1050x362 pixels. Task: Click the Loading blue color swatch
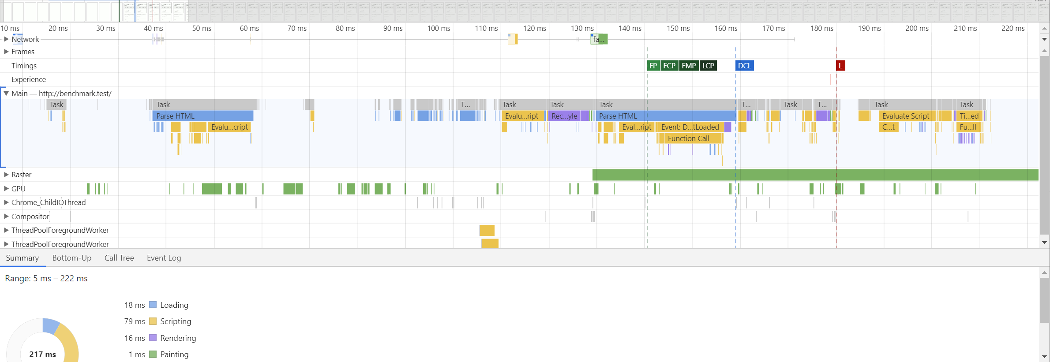tap(153, 305)
